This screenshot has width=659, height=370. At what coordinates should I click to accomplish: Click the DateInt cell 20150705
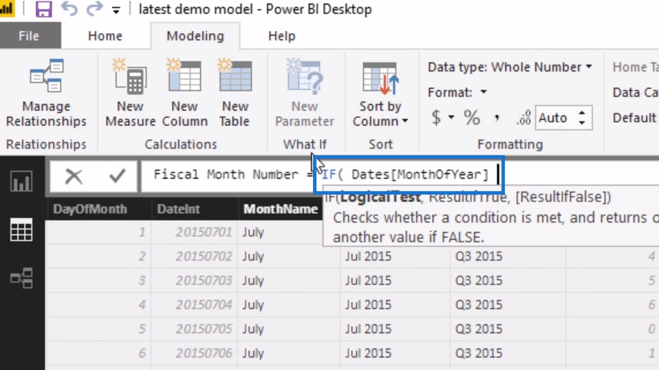point(195,329)
